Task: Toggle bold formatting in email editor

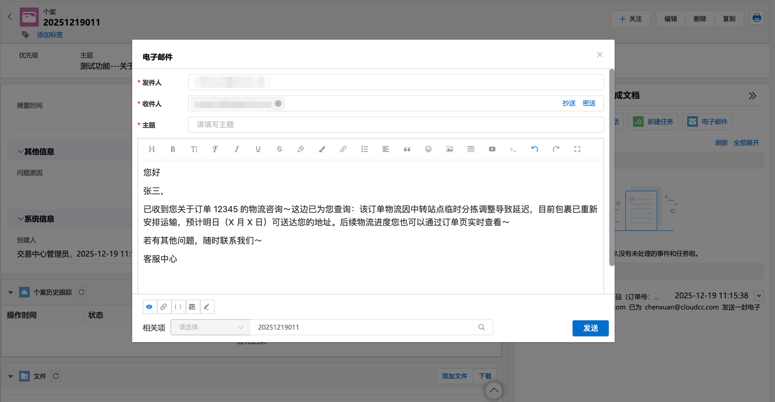Action: (173, 149)
